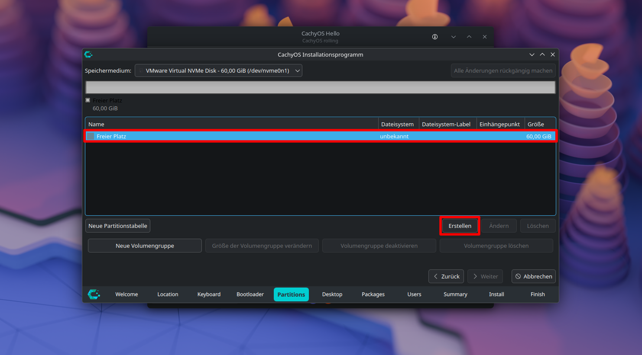Select the 'Freier Platz' partition row
642x355 pixels.
tap(321, 136)
